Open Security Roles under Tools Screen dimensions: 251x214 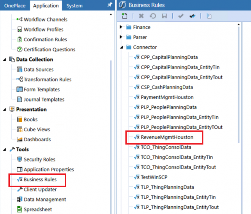coord(39,159)
